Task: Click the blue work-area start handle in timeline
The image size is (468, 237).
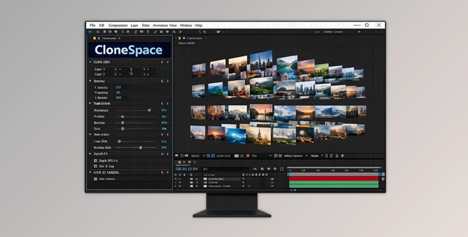Action: (288, 174)
